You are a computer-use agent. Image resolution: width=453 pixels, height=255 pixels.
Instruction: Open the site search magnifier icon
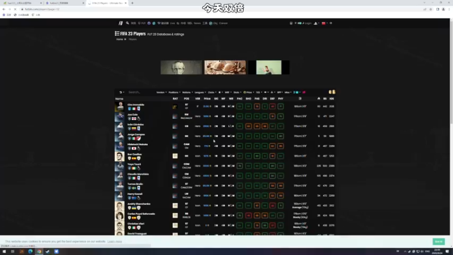pos(127,23)
